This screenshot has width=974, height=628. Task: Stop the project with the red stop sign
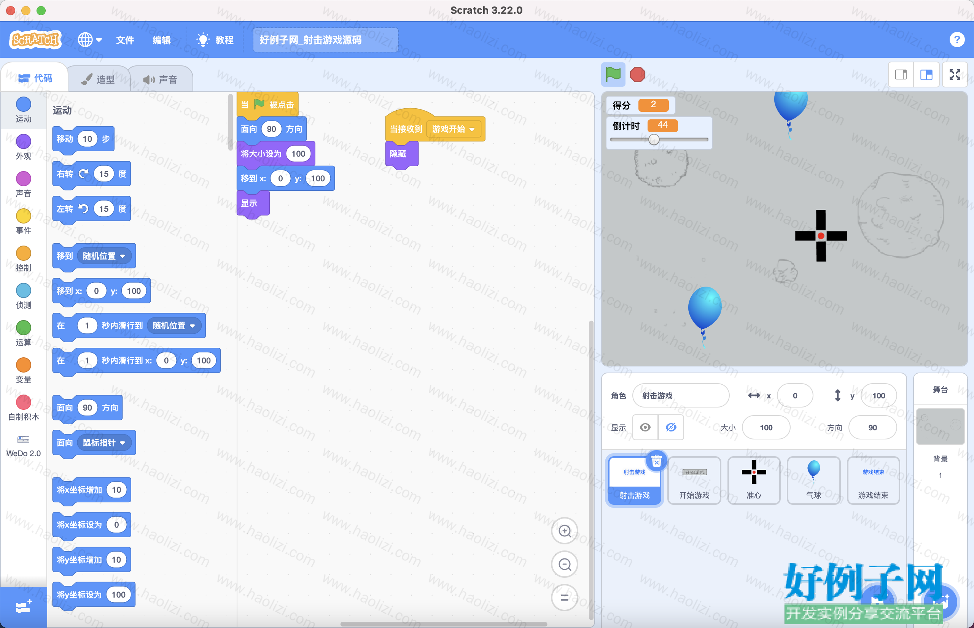point(637,75)
